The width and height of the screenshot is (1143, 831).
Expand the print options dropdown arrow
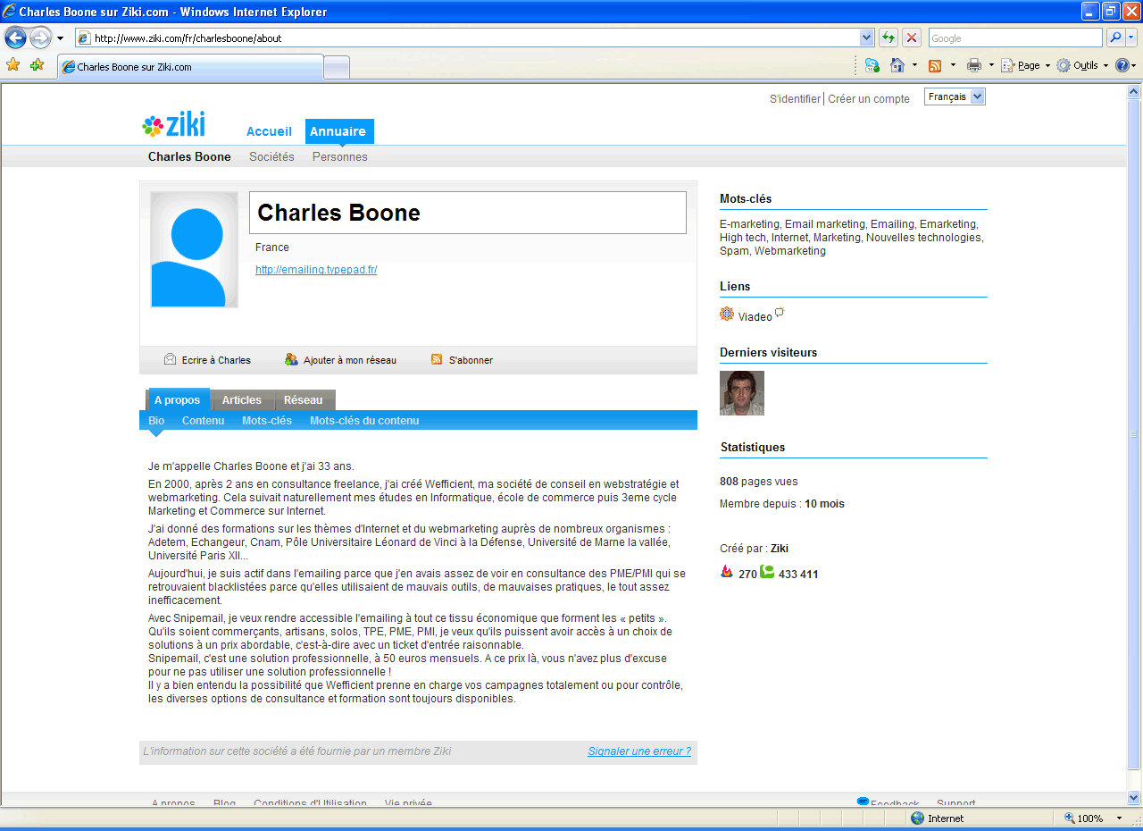(990, 65)
